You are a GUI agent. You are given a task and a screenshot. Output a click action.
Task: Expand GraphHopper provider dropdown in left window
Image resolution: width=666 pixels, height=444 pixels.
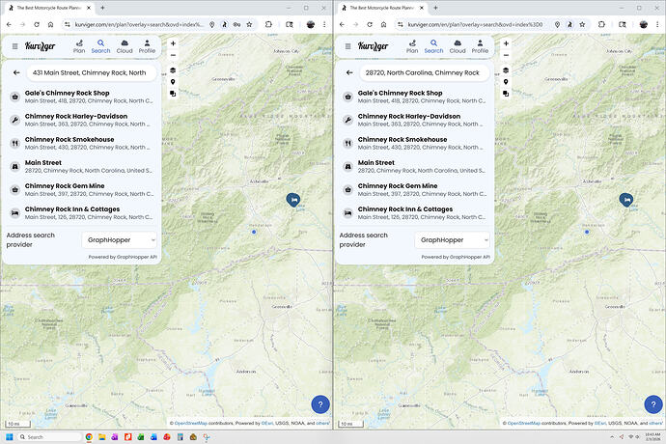(120, 238)
